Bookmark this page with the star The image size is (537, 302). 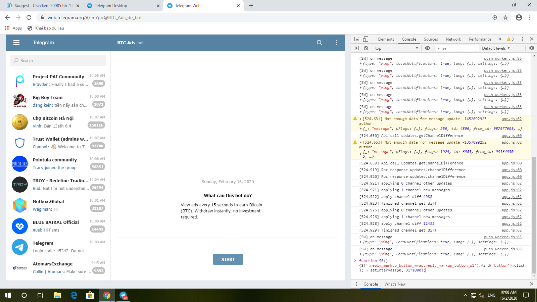click(505, 17)
